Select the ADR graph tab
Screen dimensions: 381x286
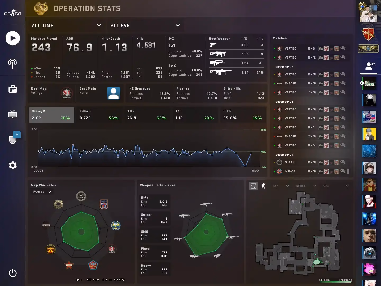(x=147, y=115)
